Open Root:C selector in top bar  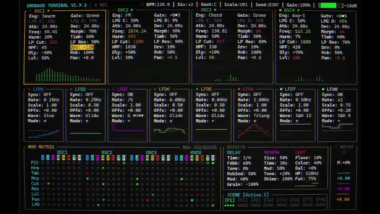pos(209,5)
